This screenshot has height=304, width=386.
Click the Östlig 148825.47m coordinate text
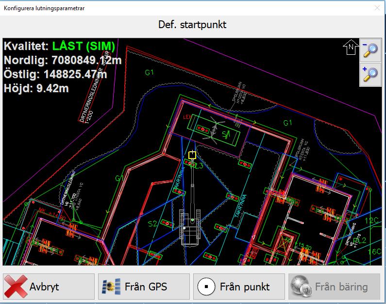[x=55, y=74]
